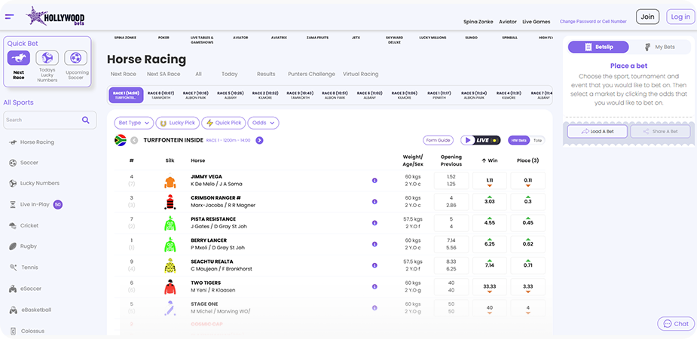This screenshot has width=697, height=339.
Task: Select Todays Lucky Numbers quick bet icon
Action: point(47,58)
